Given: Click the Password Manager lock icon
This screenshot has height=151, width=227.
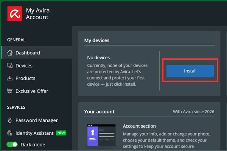Looking at the screenshot, I should click(10, 120).
